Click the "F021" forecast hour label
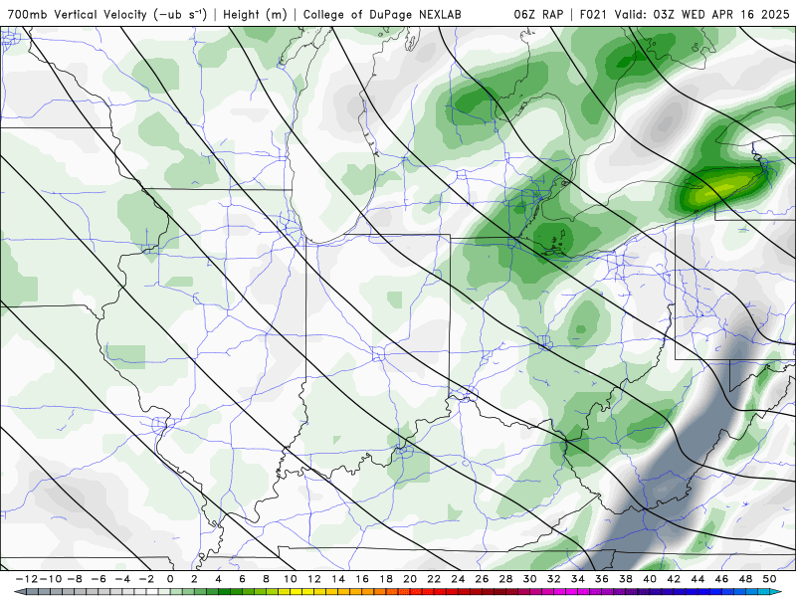 click(594, 14)
